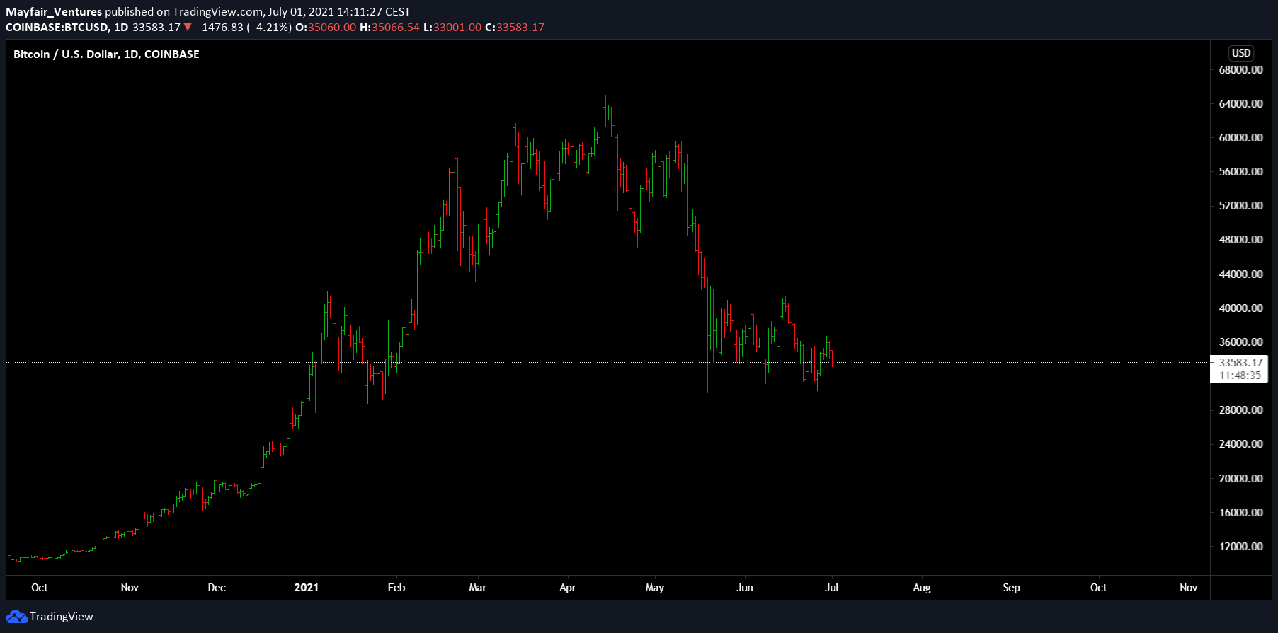Click the open value O:35060.00
This screenshot has height=633, width=1278.
pos(326,28)
